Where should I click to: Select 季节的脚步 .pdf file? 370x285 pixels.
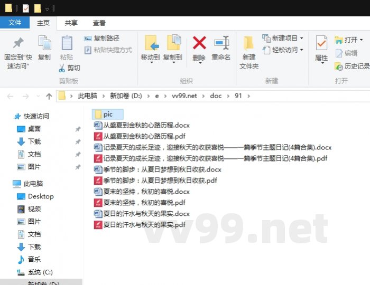155,180
